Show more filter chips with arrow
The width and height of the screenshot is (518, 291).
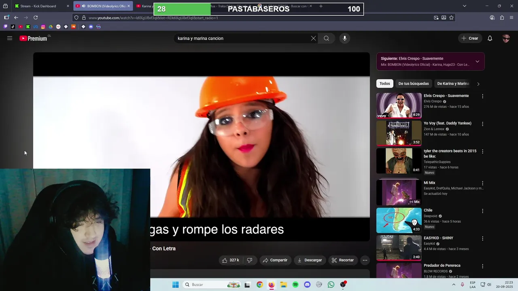pos(478,84)
